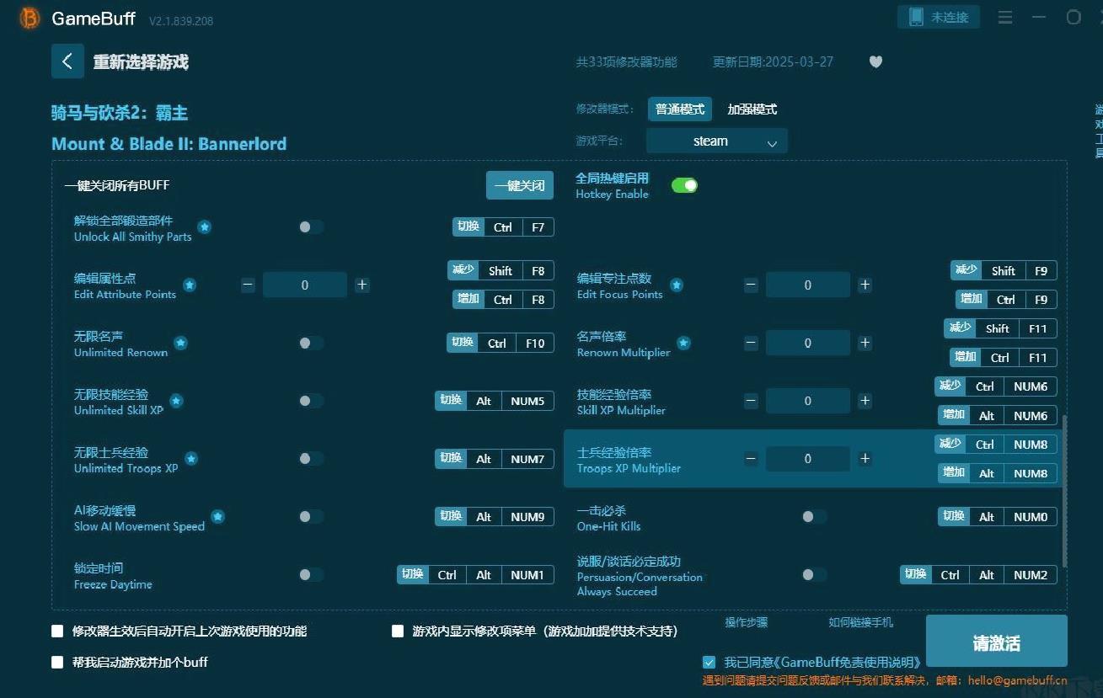Click star icon beside Unlimited Skill XP
Image resolution: width=1103 pixels, height=698 pixels.
pos(176,401)
